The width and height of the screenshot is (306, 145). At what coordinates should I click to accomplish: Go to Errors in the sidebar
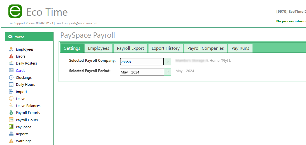click(x=21, y=56)
